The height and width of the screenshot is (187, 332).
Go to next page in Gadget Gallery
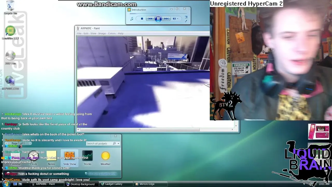pyautogui.click(x=30, y=143)
